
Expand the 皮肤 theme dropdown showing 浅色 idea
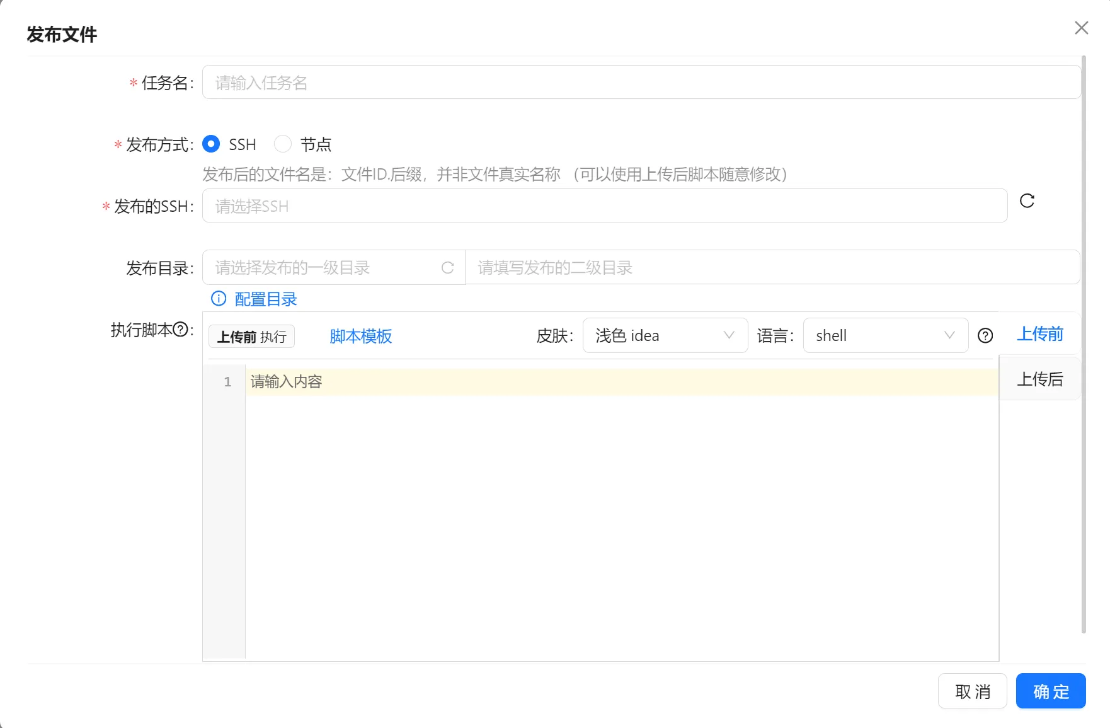(x=665, y=336)
